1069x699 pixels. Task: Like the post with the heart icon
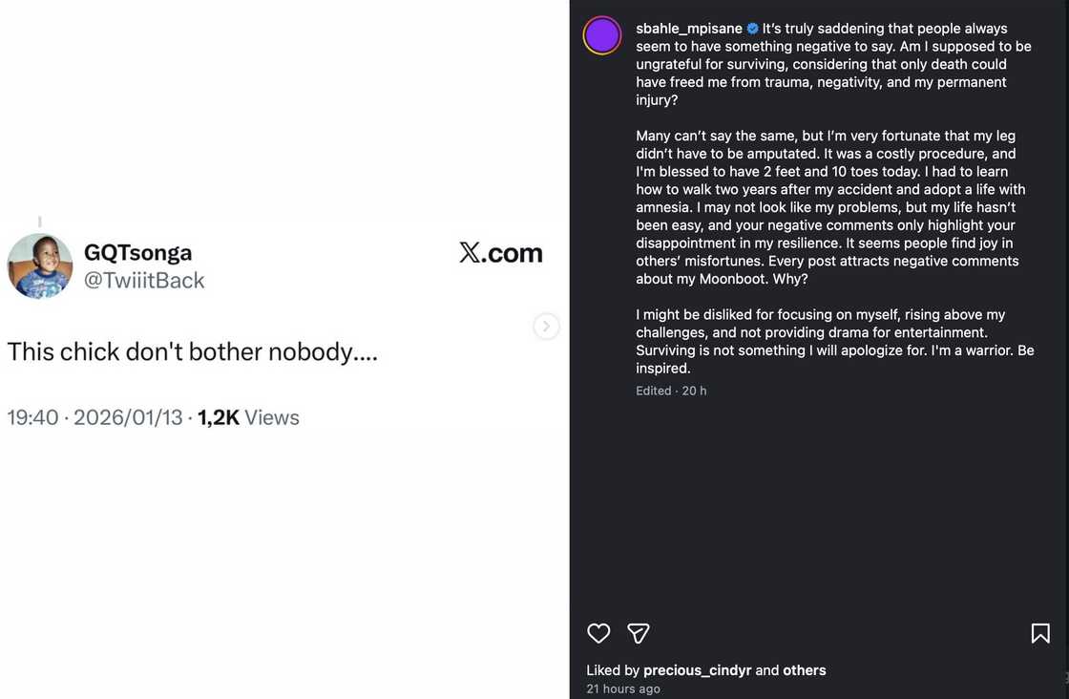click(x=598, y=633)
